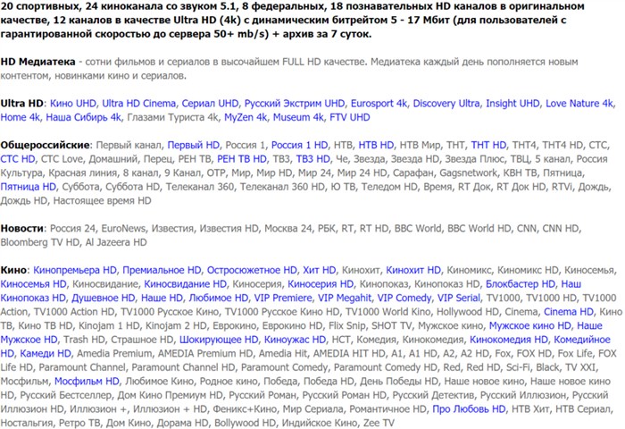The height and width of the screenshot is (429, 625).
Task: Click the Глазами Туриста 4k text
Action: coord(172,117)
